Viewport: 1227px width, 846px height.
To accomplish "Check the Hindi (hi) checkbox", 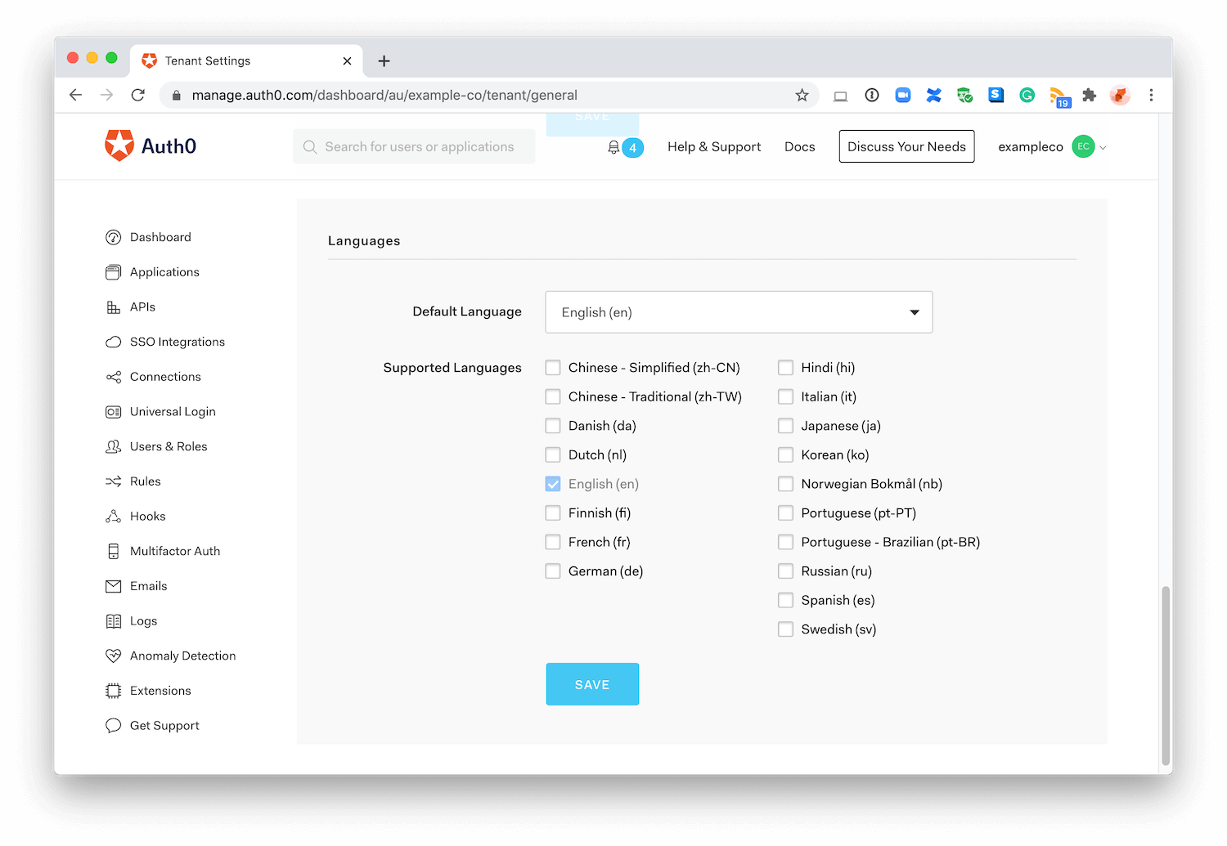I will (785, 368).
